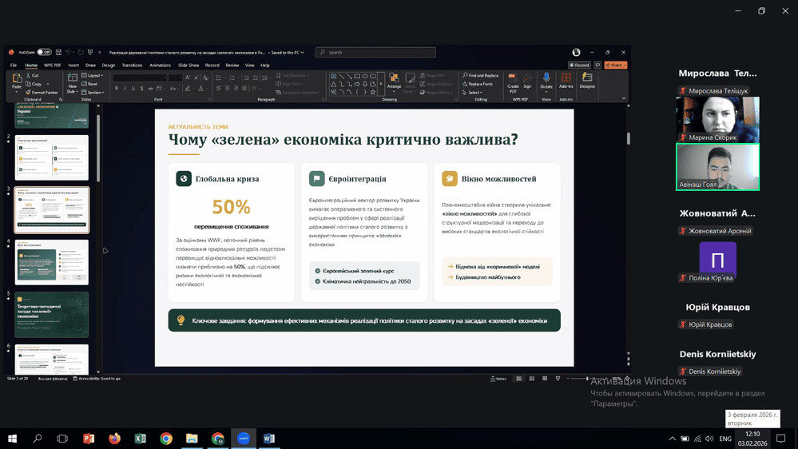This screenshot has width=798, height=449.
Task: Click the Dictate microphone icon
Action: 546,78
